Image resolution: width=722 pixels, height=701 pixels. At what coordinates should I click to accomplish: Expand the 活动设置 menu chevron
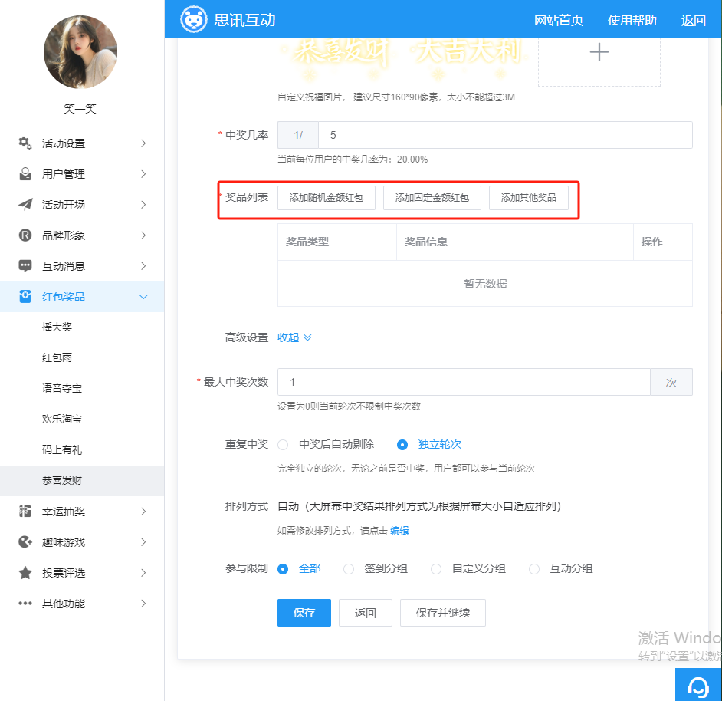(143, 143)
